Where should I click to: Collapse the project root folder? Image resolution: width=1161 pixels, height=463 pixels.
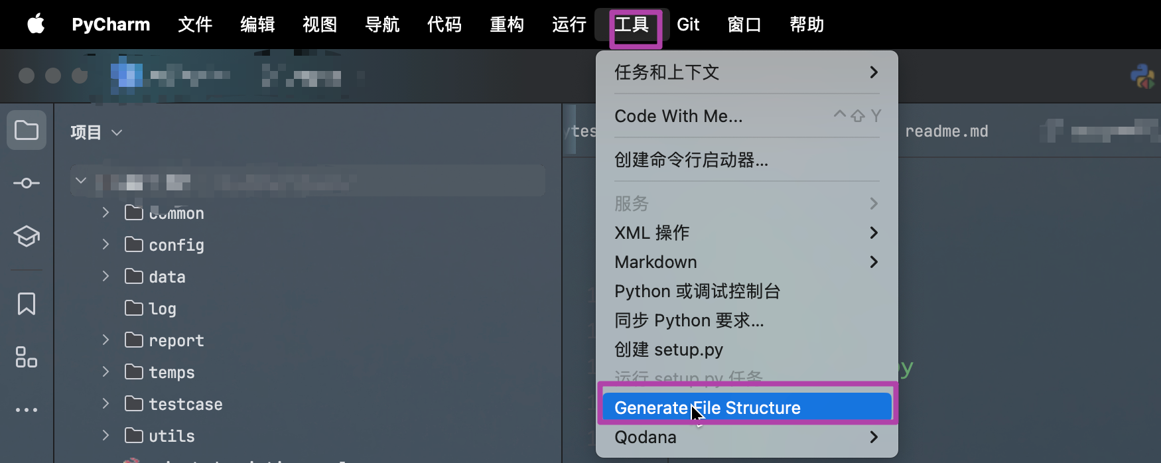(81, 180)
